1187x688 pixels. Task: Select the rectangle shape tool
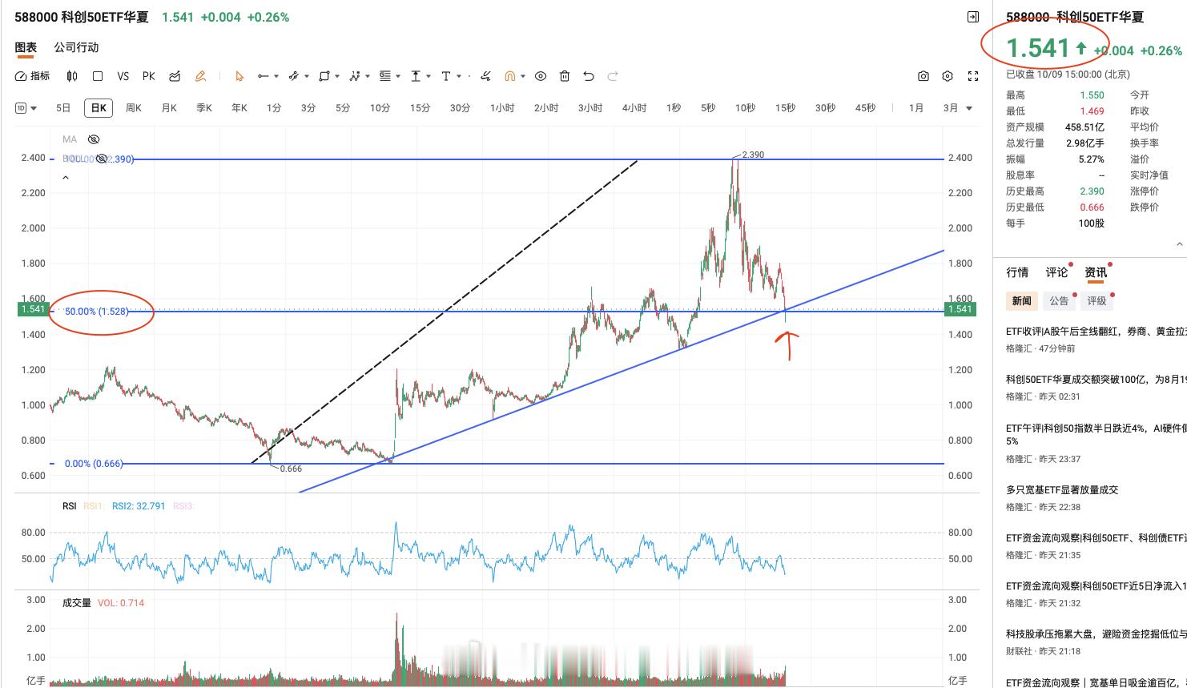(x=324, y=76)
